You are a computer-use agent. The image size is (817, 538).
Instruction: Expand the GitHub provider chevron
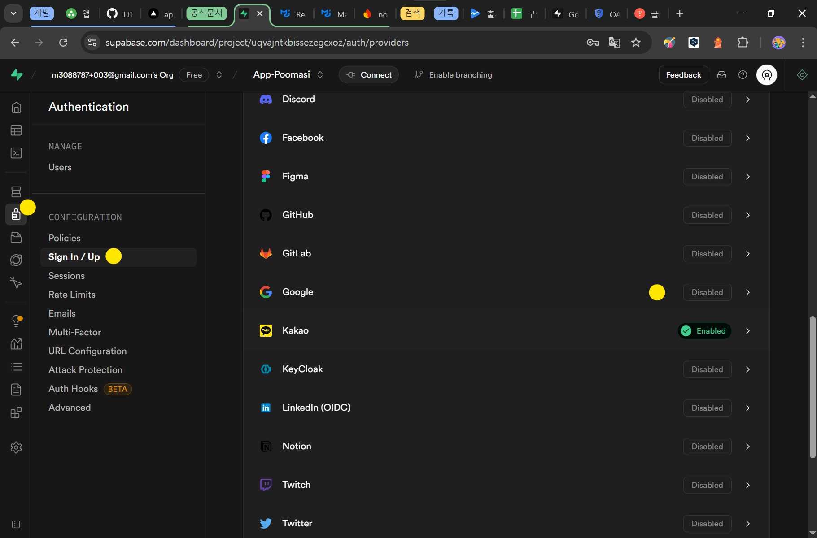click(748, 215)
